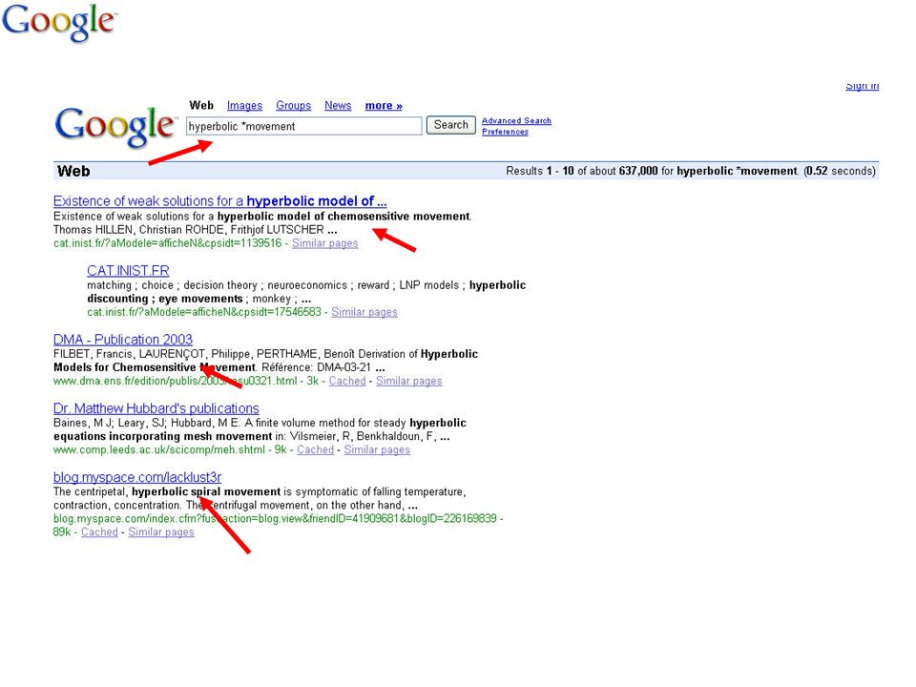Open the Images search tab
Screen dimensions: 916x687
click(x=244, y=106)
